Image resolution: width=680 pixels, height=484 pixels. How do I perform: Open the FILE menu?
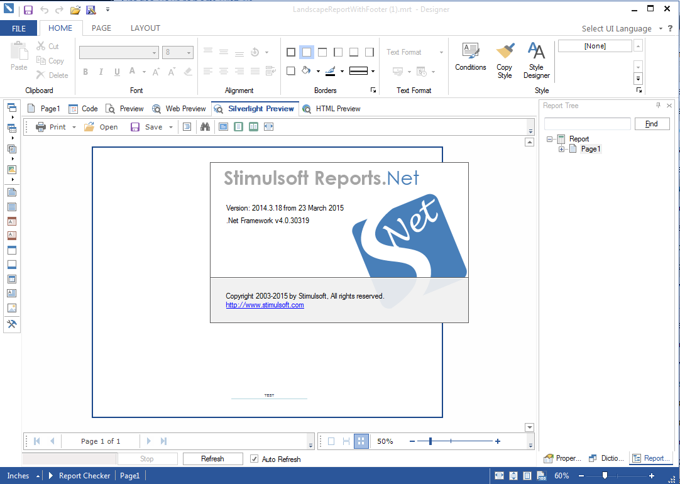coord(19,28)
